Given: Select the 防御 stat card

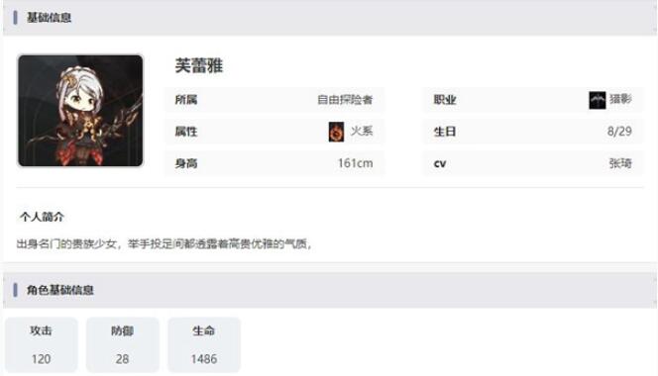Looking at the screenshot, I should point(123,344).
